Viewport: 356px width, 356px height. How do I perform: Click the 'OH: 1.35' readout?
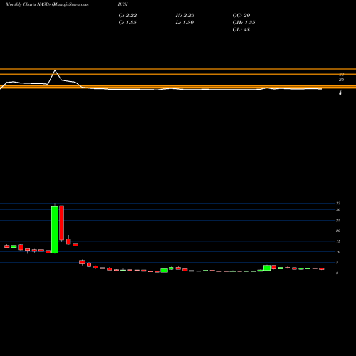[244, 22]
